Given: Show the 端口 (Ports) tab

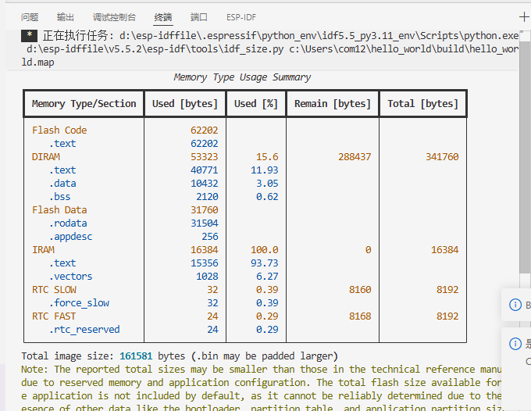Looking at the screenshot, I should [199, 16].
